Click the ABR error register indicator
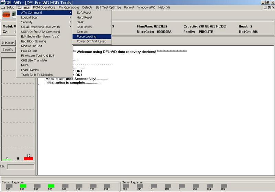The width and height of the screenshot is (275, 192). coord(196,186)
